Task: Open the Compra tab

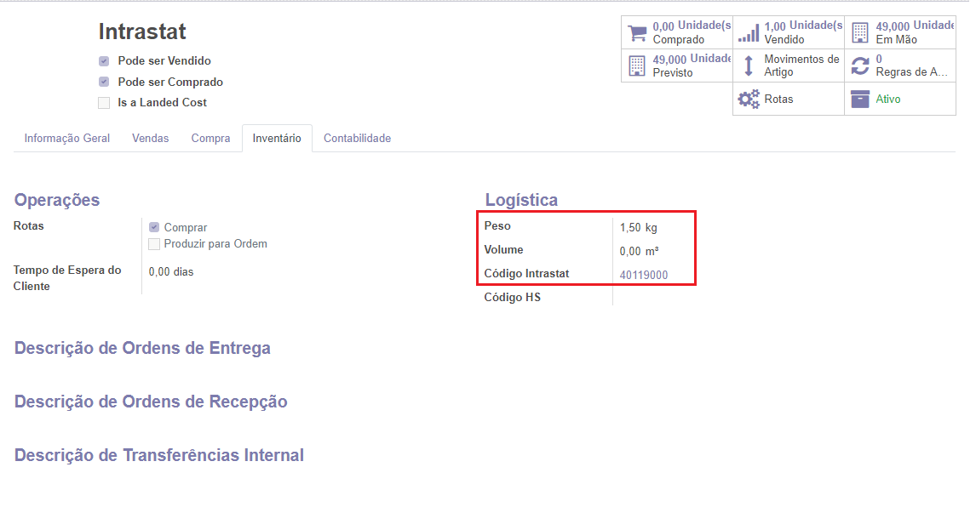Action: click(x=210, y=137)
